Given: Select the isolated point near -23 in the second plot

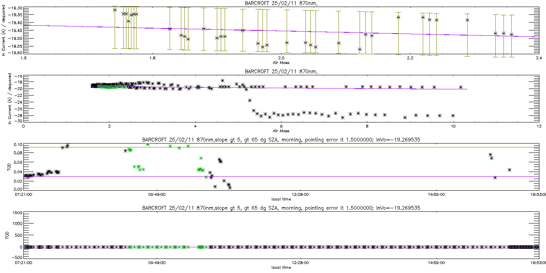Looking at the screenshot, I should (250, 100).
